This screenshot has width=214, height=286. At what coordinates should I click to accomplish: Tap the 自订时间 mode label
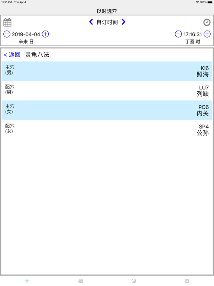pyautogui.click(x=107, y=22)
